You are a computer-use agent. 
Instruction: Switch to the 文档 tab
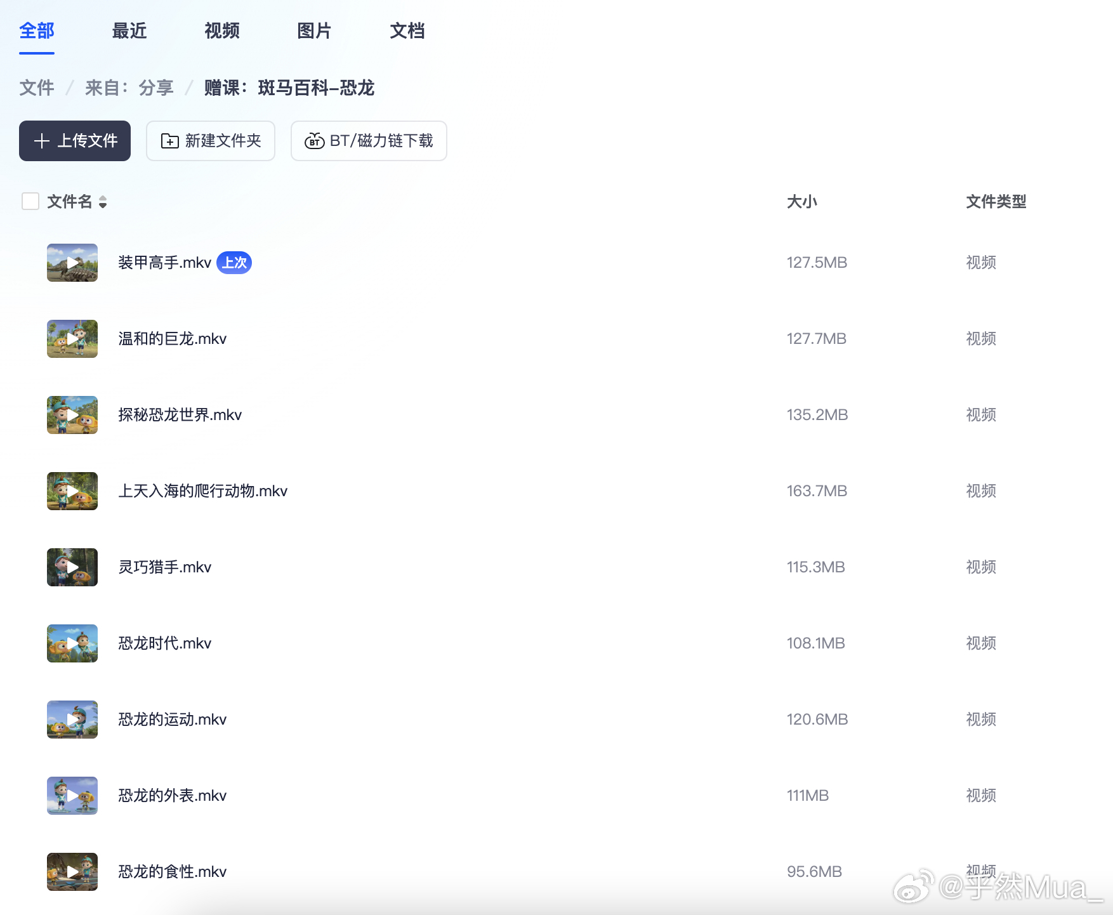tap(407, 30)
